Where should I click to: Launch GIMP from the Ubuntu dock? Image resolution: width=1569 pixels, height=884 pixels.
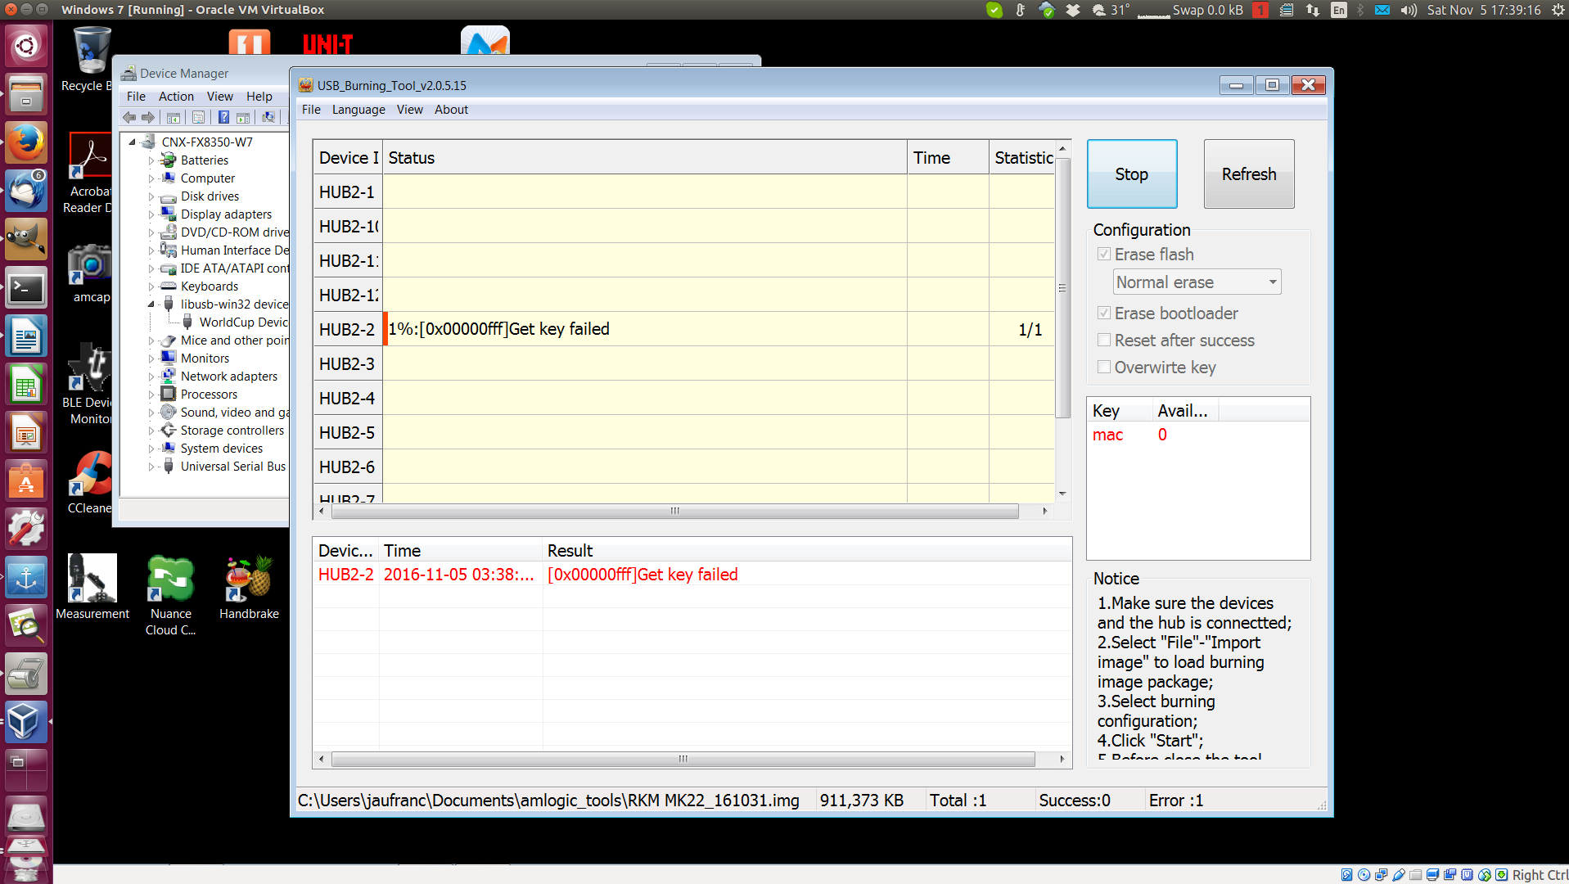[26, 240]
